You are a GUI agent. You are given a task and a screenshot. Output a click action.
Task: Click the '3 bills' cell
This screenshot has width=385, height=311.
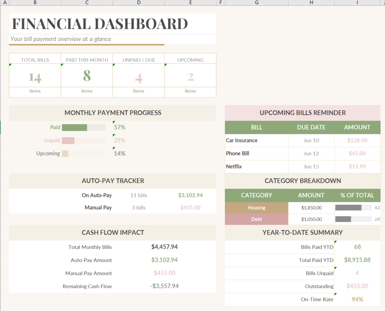tap(139, 207)
